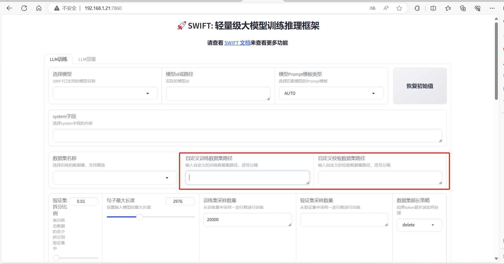The width and height of the screenshot is (504, 264).
Task: Click the browser address bar URL
Action: point(103,8)
